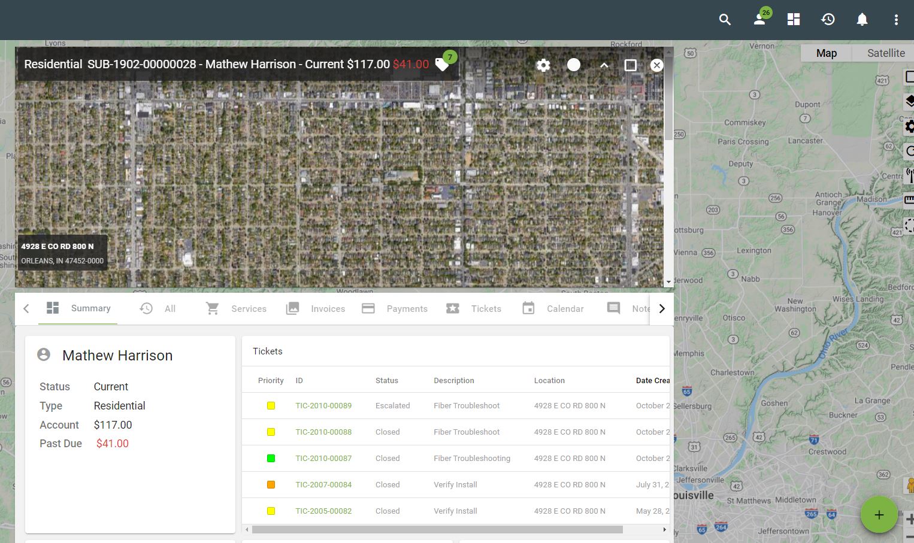This screenshot has height=543, width=914.
Task: Click the Escalated status cell
Action: point(392,406)
